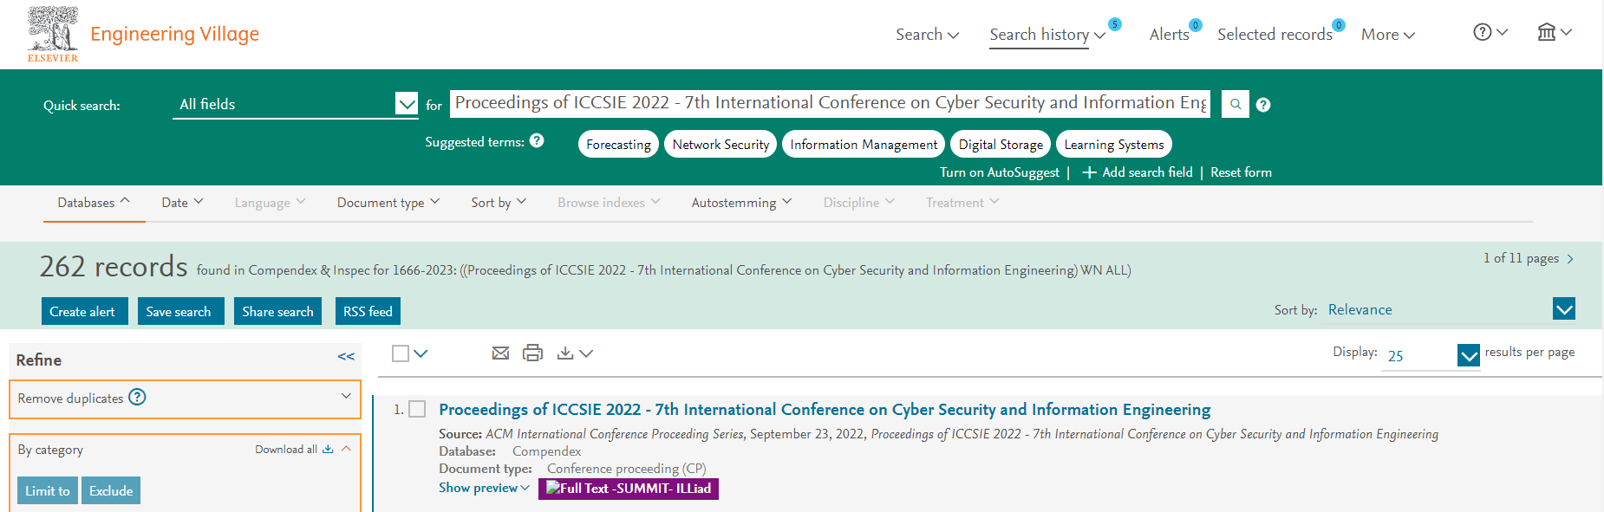Click the email results envelope icon
1604x512 pixels.
(500, 353)
